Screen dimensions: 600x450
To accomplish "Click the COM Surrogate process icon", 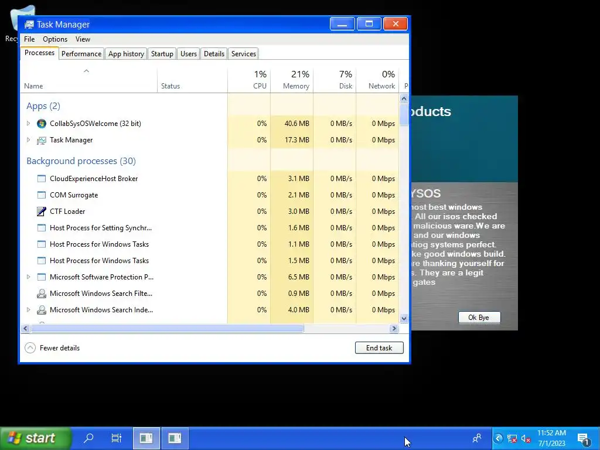I will (42, 195).
